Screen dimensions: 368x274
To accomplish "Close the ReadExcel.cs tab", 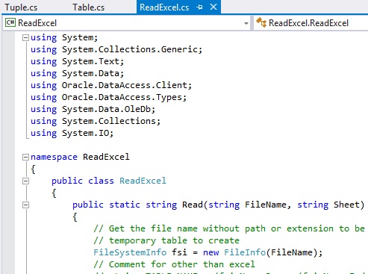I will 213,7.
